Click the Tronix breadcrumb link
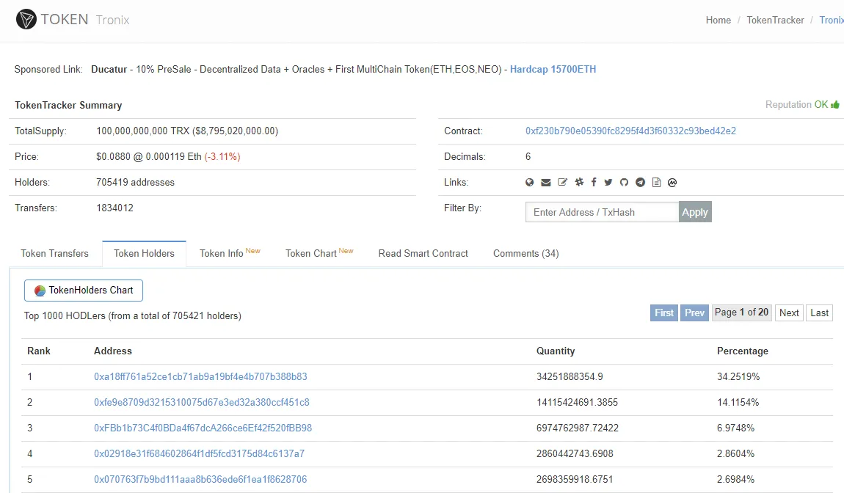Image resolution: width=844 pixels, height=493 pixels. [832, 20]
